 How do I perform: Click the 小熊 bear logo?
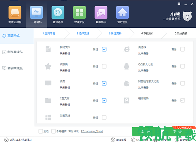[187, 16]
